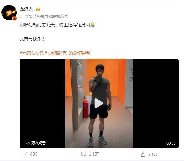Click the emoji after 吃汤圆 text
The height and width of the screenshot is (161, 184).
pyautogui.click(x=92, y=25)
